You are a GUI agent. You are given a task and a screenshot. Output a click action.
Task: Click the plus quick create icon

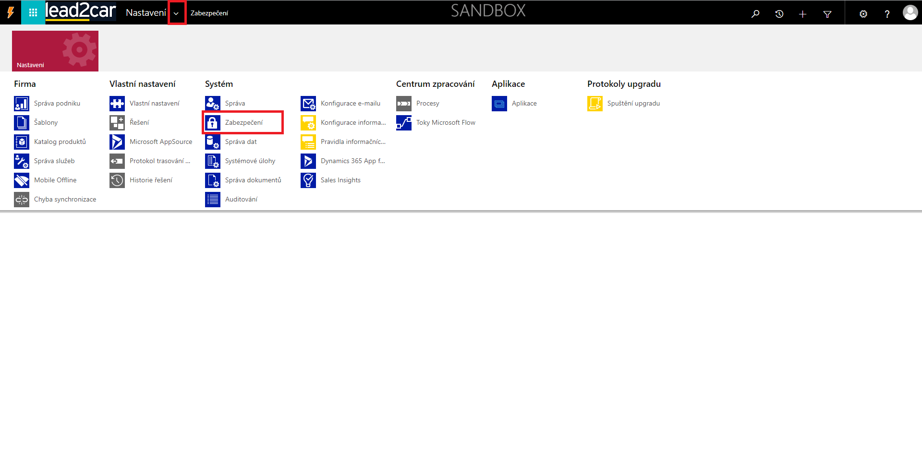pyautogui.click(x=802, y=14)
